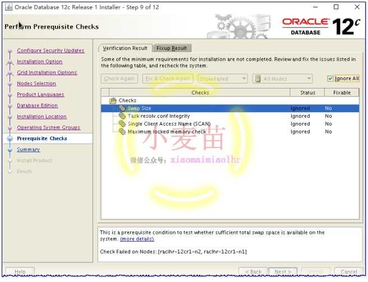
Task: Click the Next button
Action: pyautogui.click(x=283, y=271)
